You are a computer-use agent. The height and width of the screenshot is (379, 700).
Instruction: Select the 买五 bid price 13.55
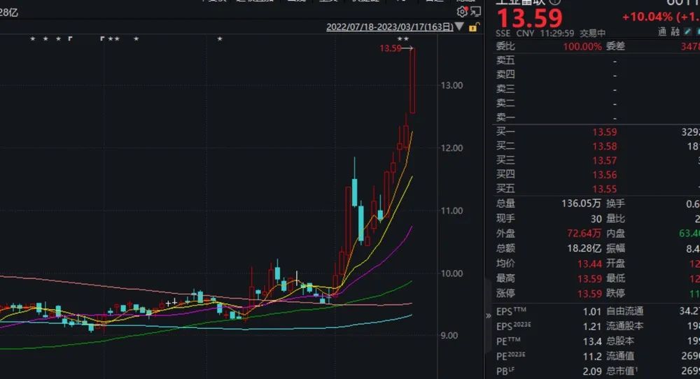[x=605, y=189]
